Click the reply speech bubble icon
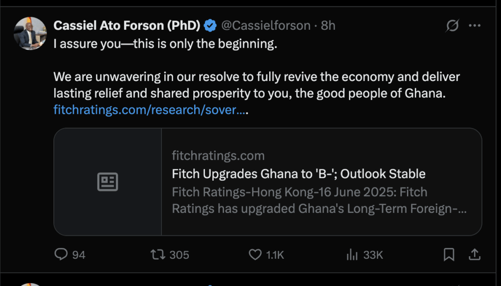 [61, 254]
